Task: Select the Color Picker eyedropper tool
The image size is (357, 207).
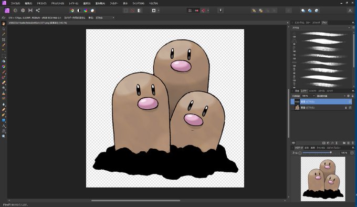Action: [4, 34]
